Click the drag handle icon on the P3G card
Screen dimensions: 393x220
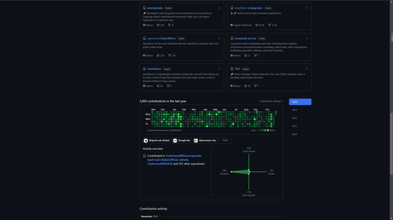[x=307, y=69]
